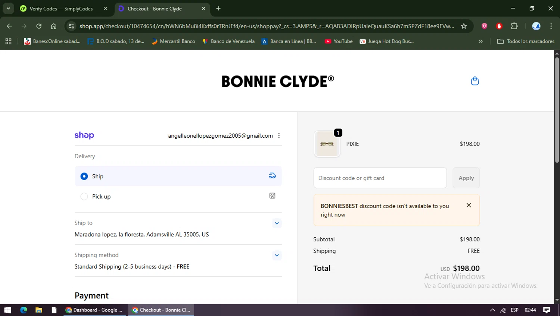The width and height of the screenshot is (560, 316).
Task: Expand the Shipping method section
Action: click(x=277, y=255)
